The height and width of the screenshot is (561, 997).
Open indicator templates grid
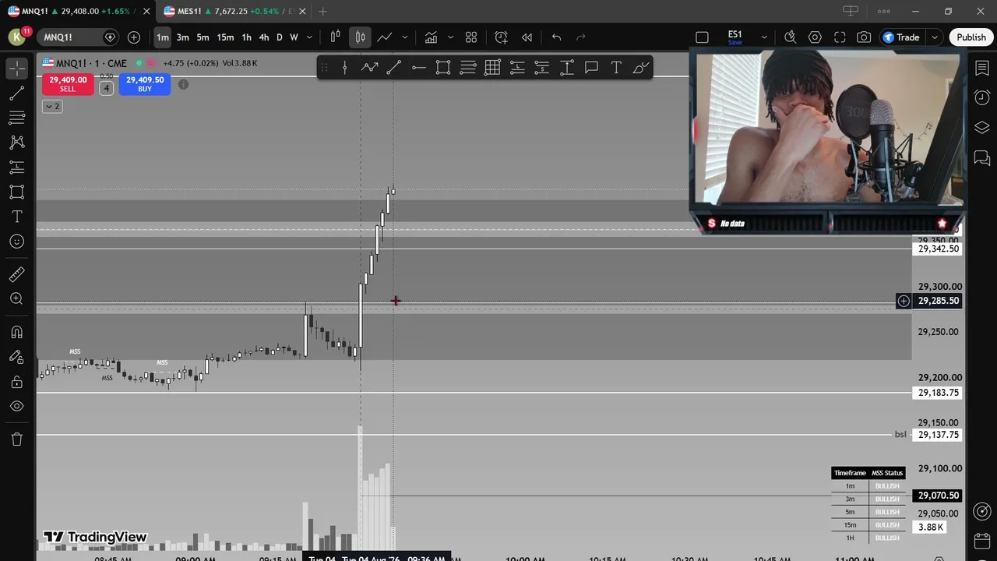point(471,37)
